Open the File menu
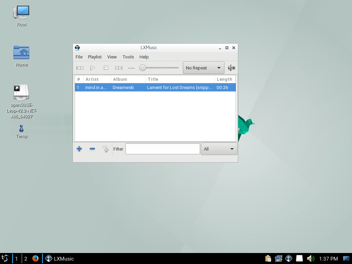 (x=79, y=57)
